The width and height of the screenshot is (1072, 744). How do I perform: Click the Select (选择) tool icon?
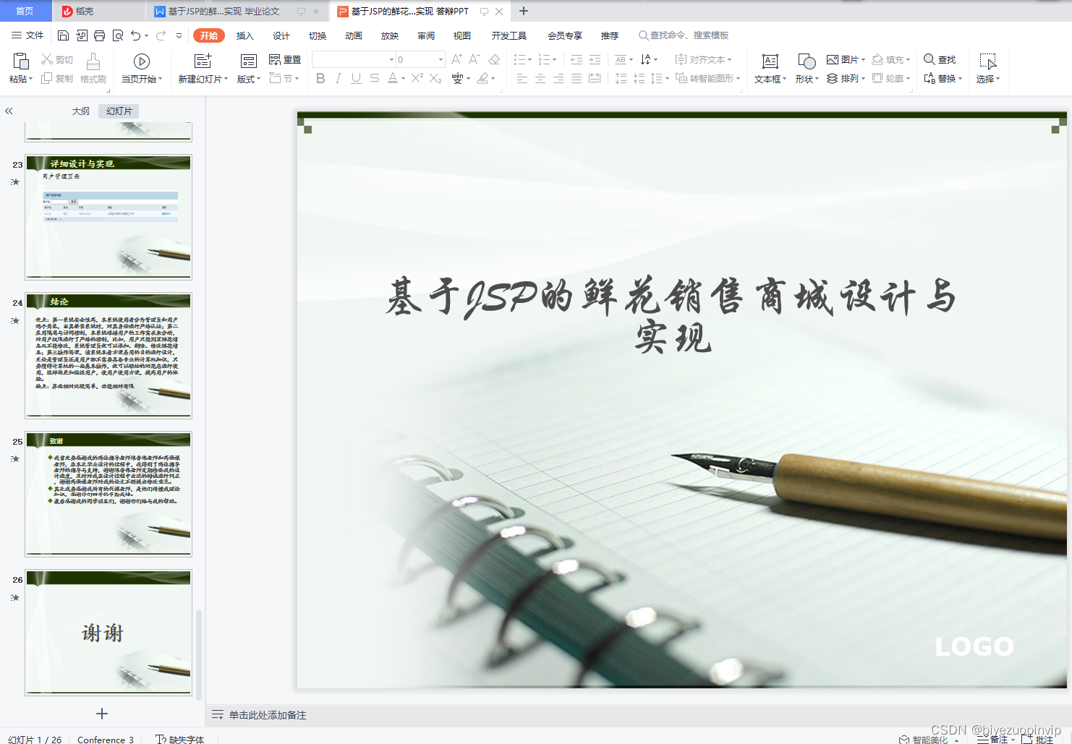click(987, 61)
